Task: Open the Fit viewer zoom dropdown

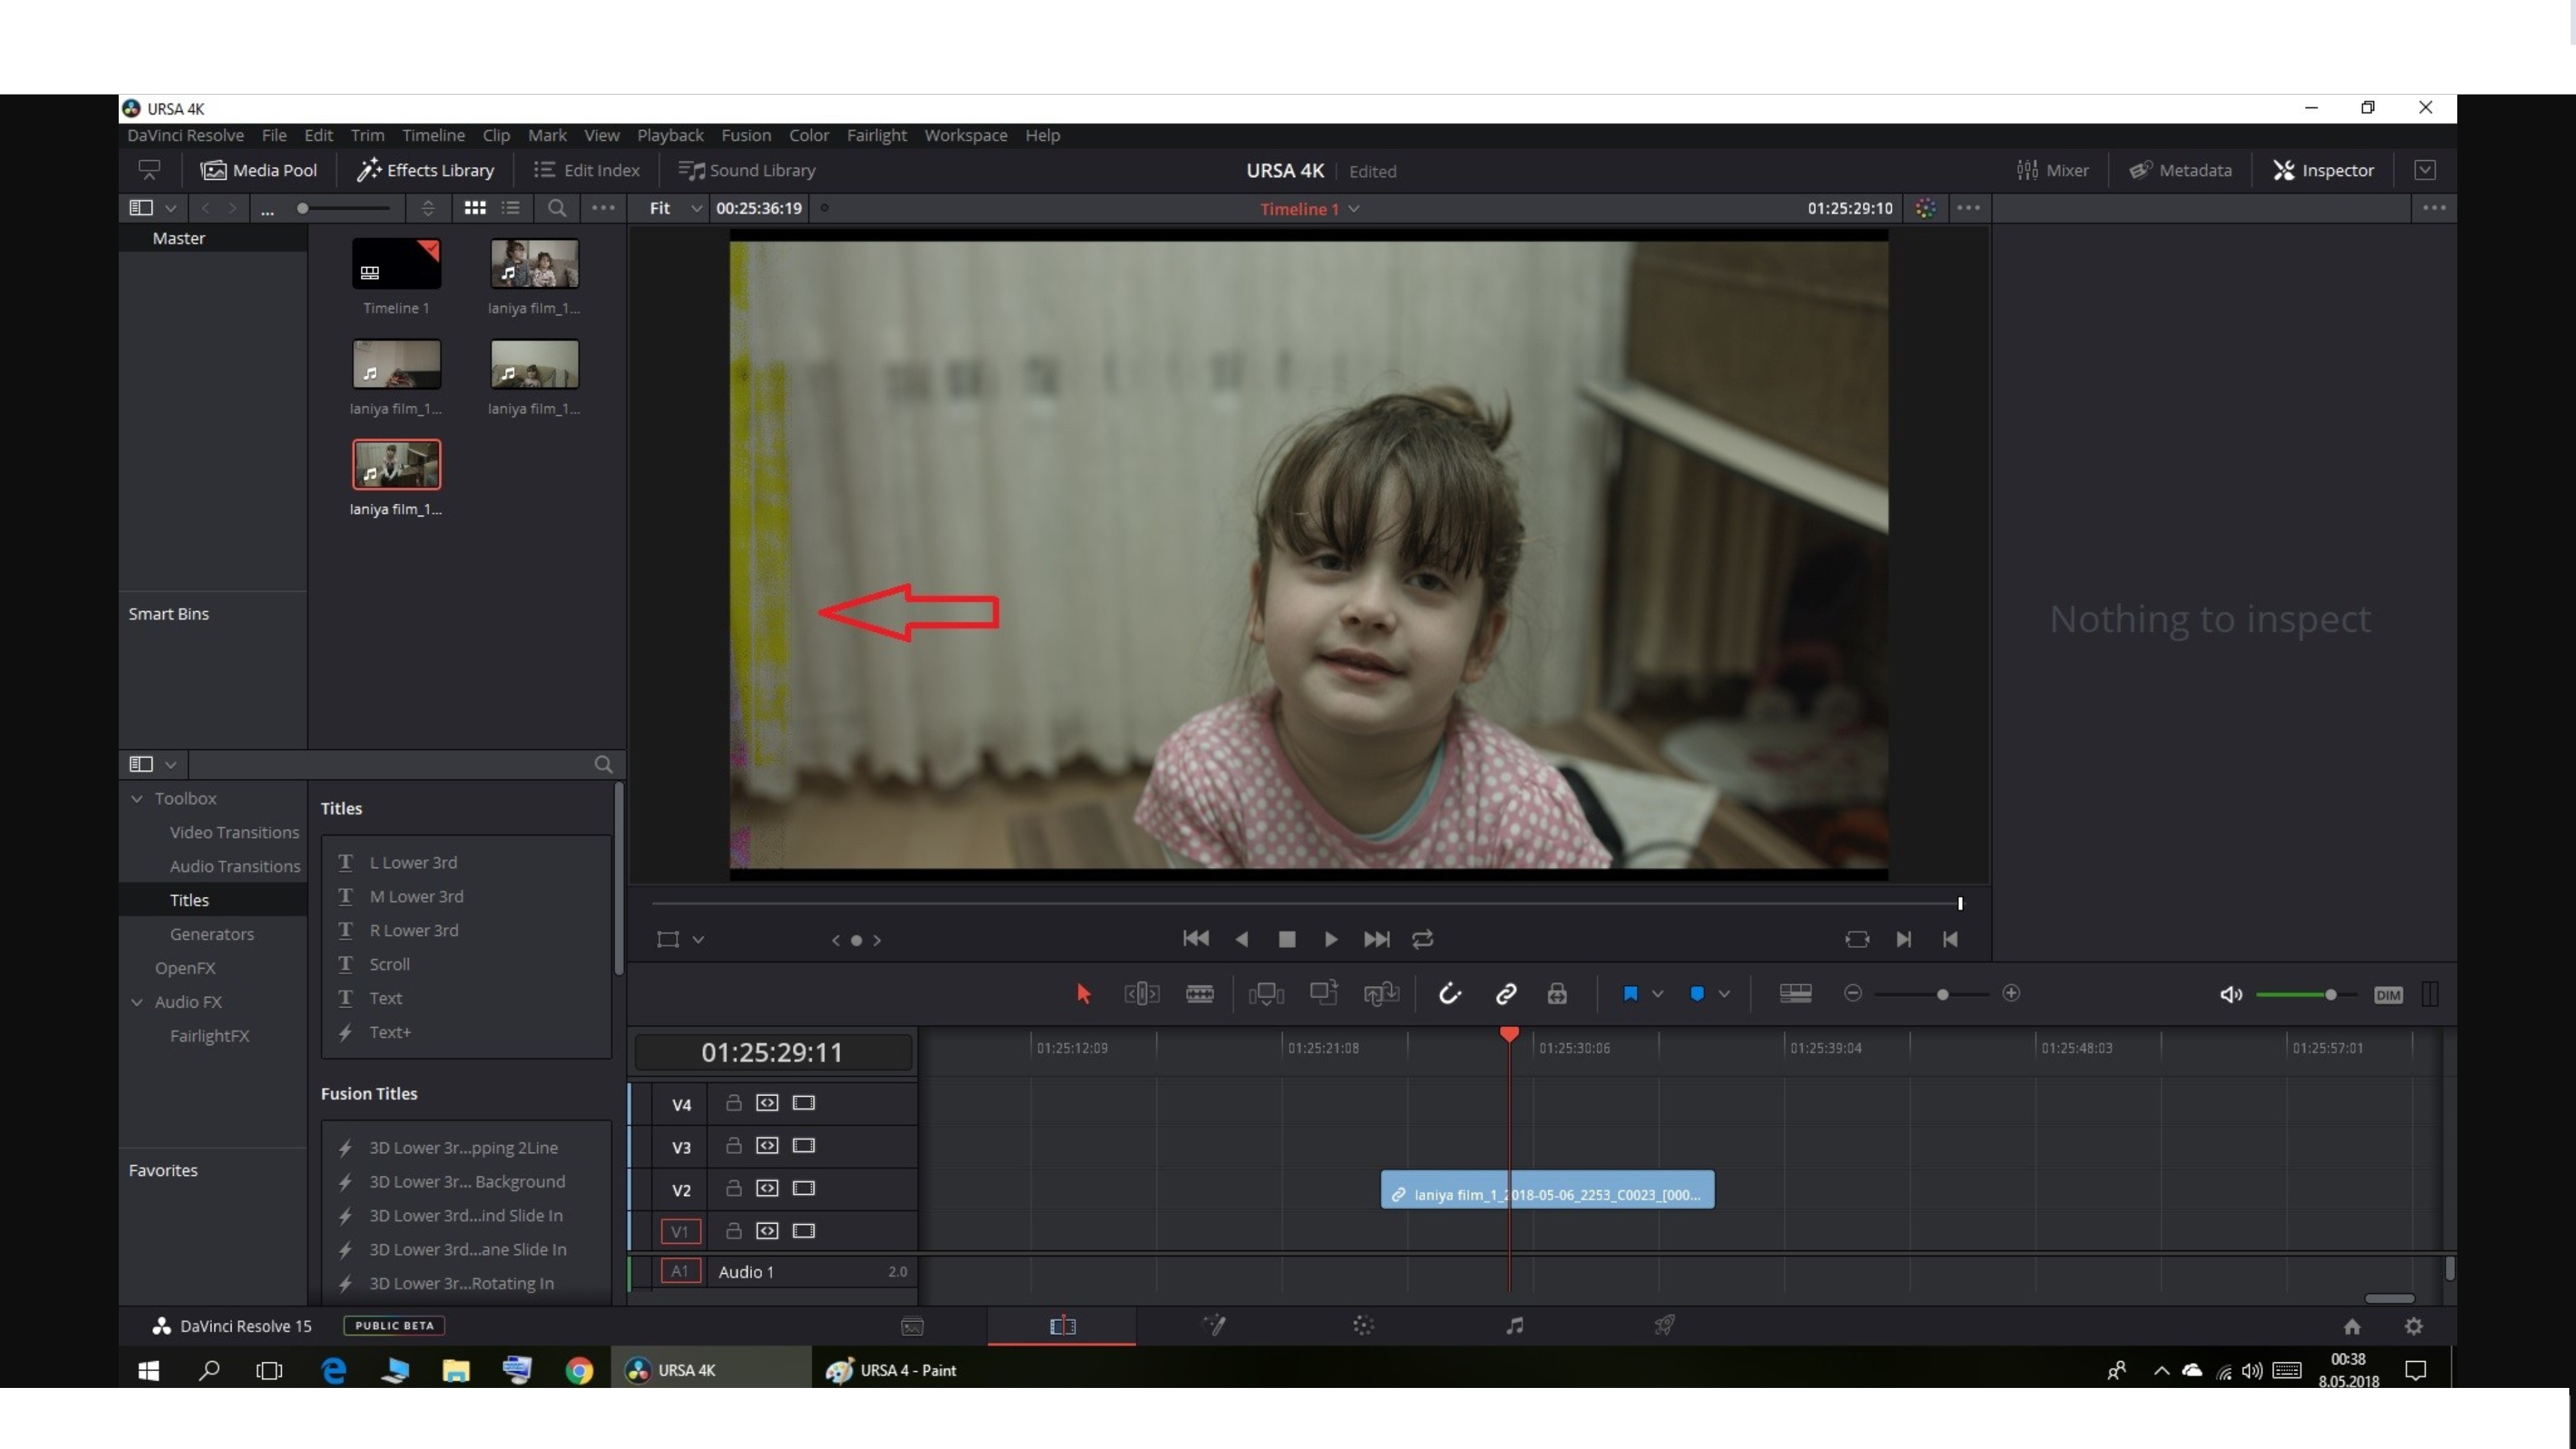Action: pyautogui.click(x=675, y=208)
